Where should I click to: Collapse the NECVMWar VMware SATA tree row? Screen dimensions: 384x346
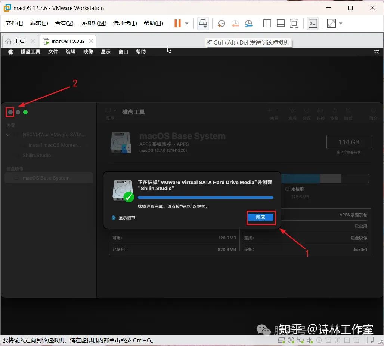point(8,135)
